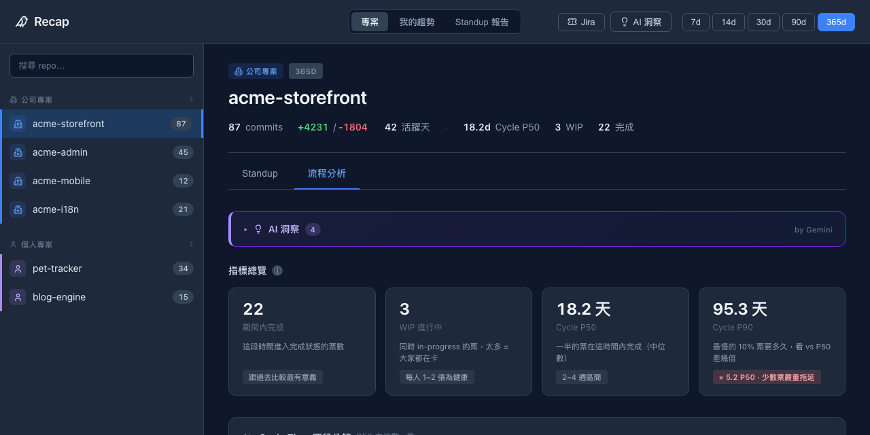
Task: Click the 個人專案 sidebar section header
Action: (101, 244)
